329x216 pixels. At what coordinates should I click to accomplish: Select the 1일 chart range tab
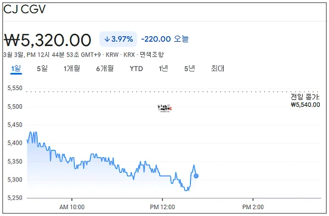click(16, 69)
